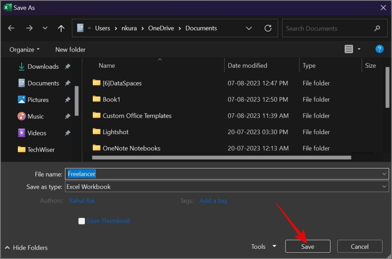Screen dimensions: 392x259
Task: Click the pin icon beside Downloads
Action: point(67,66)
